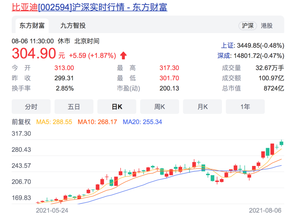The width and height of the screenshot is (293, 218).
Task: Show the 分时 intraday chart
Action: [x=31, y=107]
